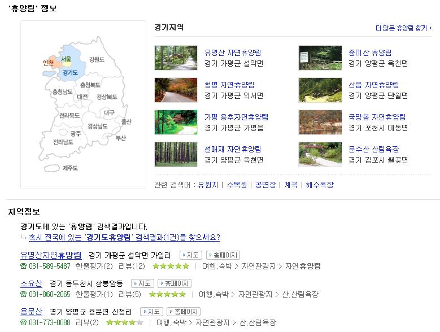View 리뷰(5) for 소요산
This screenshot has width=440, height=332.
click(130, 294)
